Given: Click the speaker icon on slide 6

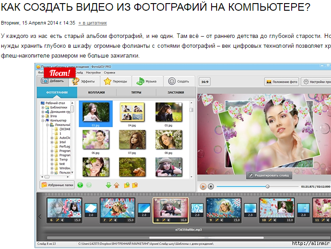Looking at the screenshot, I should pyautogui.click(x=62, y=220).
